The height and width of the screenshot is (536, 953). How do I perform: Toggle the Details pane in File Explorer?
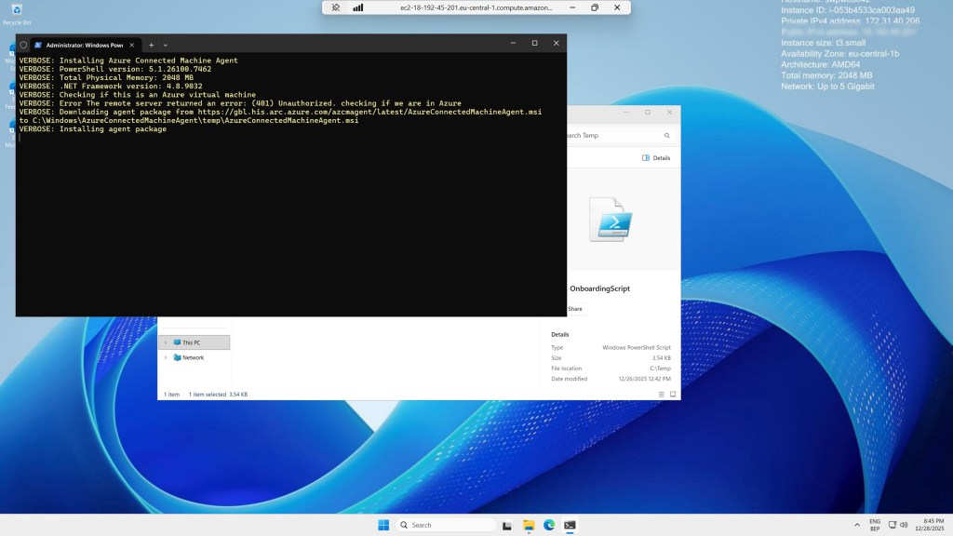[x=656, y=158]
